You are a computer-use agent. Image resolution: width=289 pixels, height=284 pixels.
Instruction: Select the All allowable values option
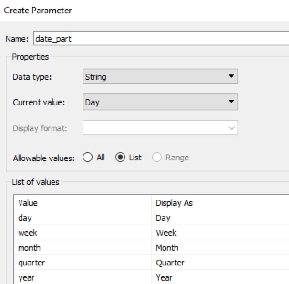coord(88,158)
